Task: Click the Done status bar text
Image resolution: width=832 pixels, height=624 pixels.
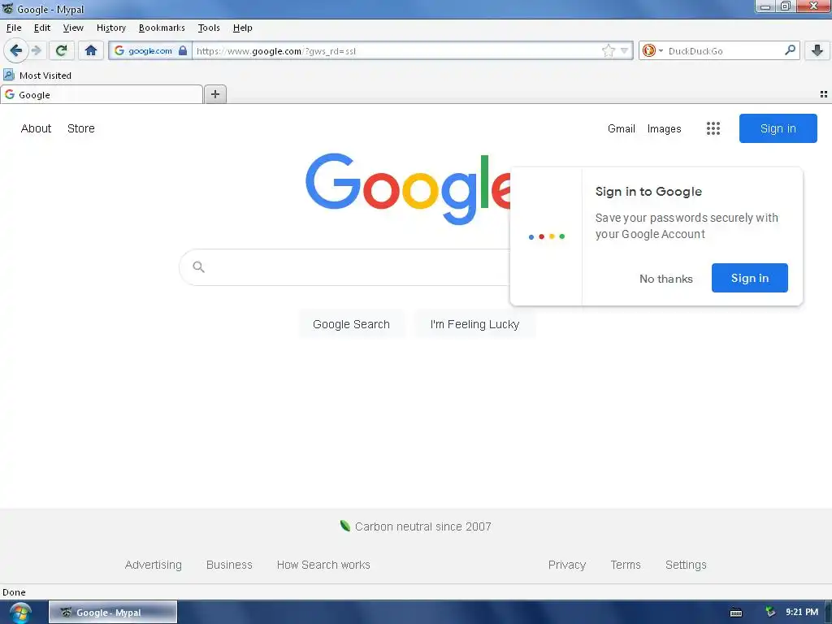Action: pyautogui.click(x=14, y=592)
